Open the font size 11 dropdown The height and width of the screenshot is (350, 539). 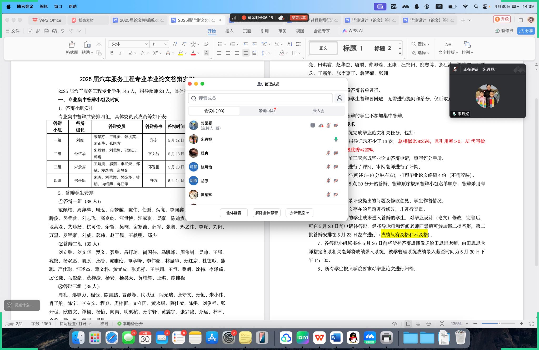pyautogui.click(x=166, y=44)
